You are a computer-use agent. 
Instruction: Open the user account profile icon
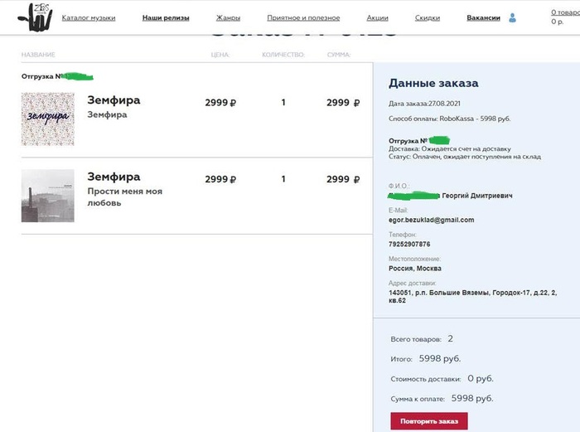512,17
